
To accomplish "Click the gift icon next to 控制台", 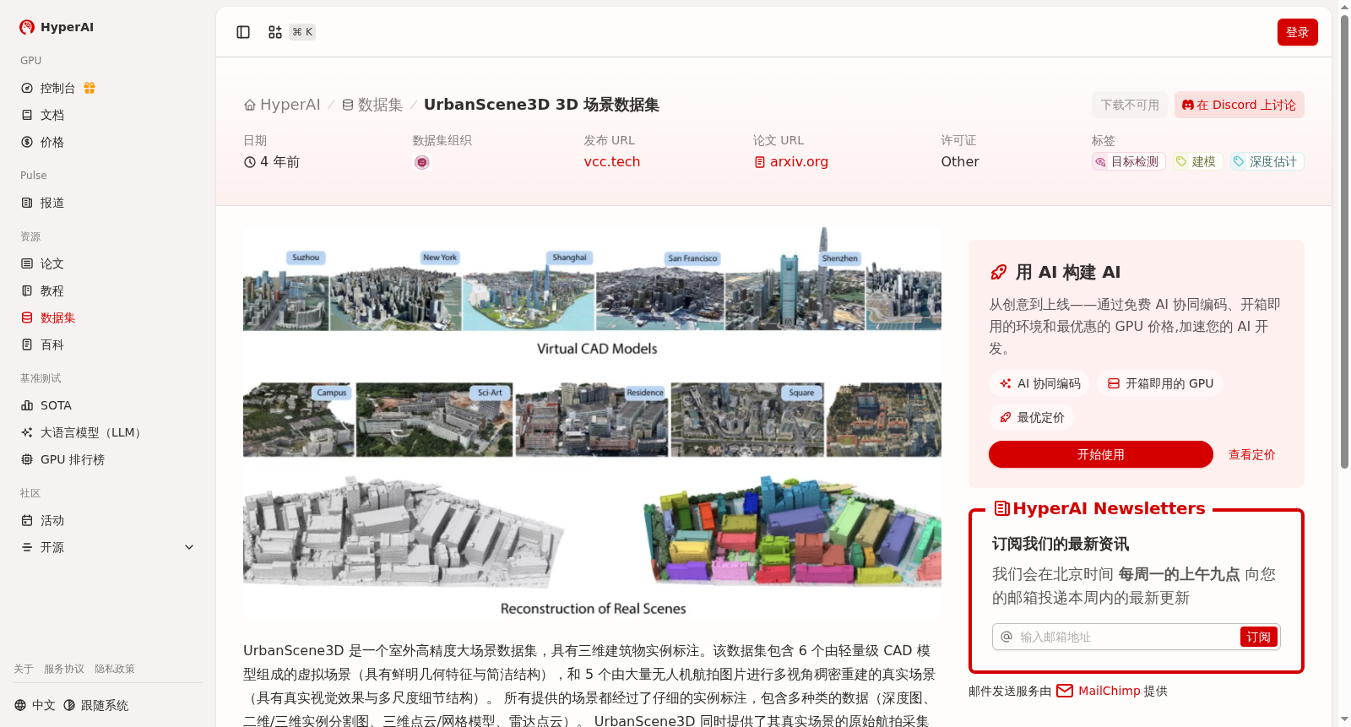I will pyautogui.click(x=90, y=88).
